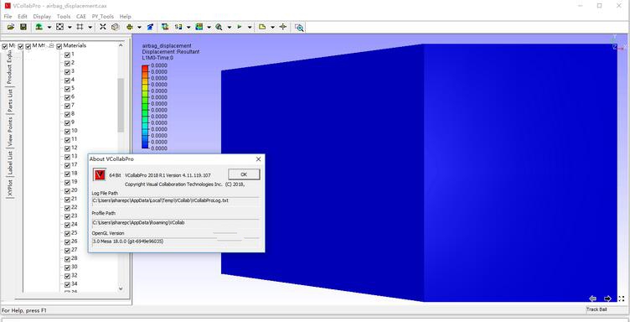Switch to the Parts List side tab

pos(10,101)
